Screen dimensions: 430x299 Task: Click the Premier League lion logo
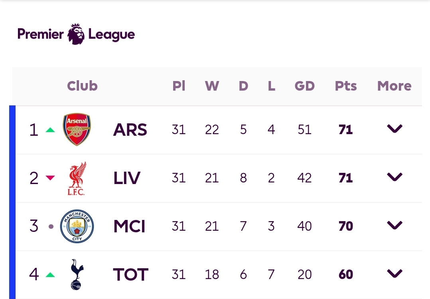(76, 34)
